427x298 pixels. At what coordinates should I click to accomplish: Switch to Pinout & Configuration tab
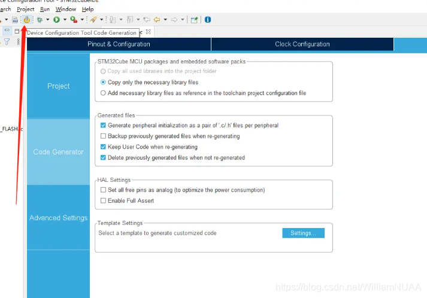point(119,44)
